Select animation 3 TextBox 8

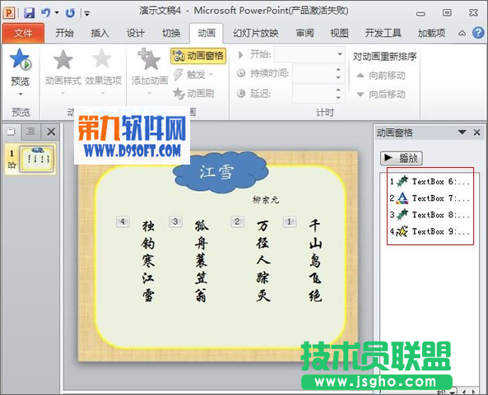click(430, 215)
